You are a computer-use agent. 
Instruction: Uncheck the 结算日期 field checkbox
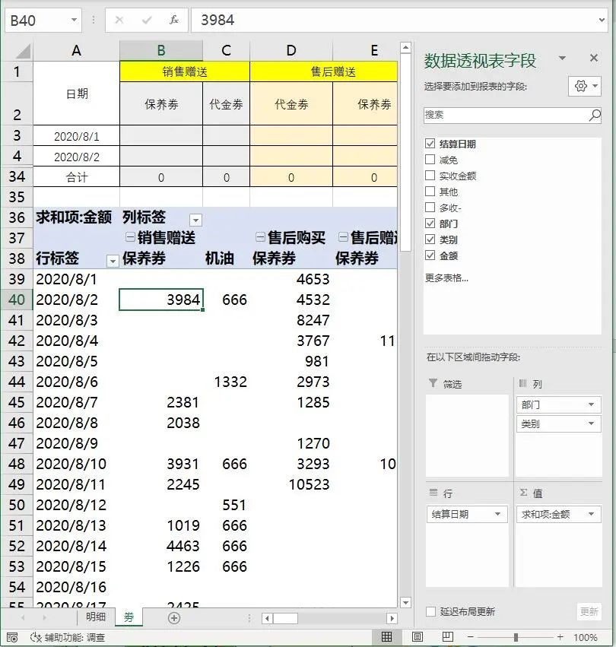click(x=430, y=143)
